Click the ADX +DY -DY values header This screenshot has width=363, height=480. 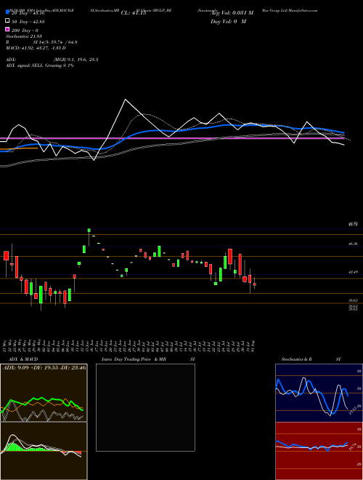(x=44, y=367)
